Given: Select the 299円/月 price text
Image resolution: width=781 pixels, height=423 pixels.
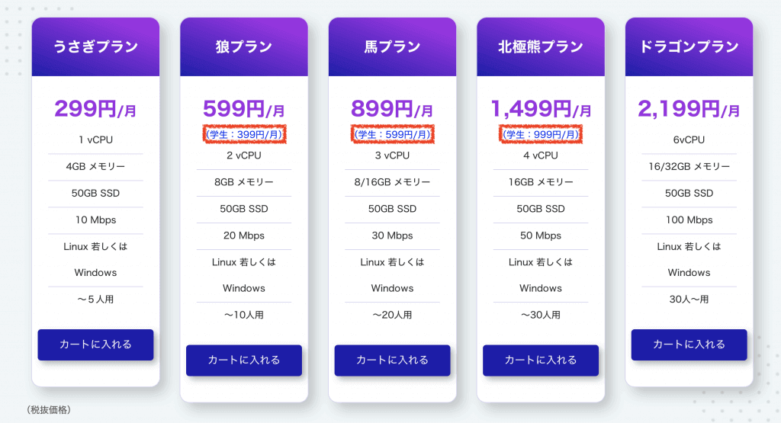Looking at the screenshot, I should click(95, 108).
